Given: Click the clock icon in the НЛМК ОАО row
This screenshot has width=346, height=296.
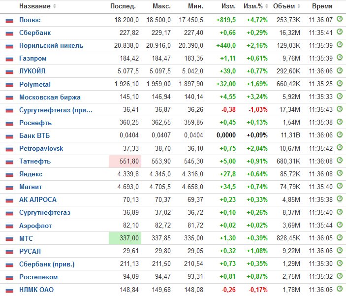Looking at the screenshot, I should point(340,289).
